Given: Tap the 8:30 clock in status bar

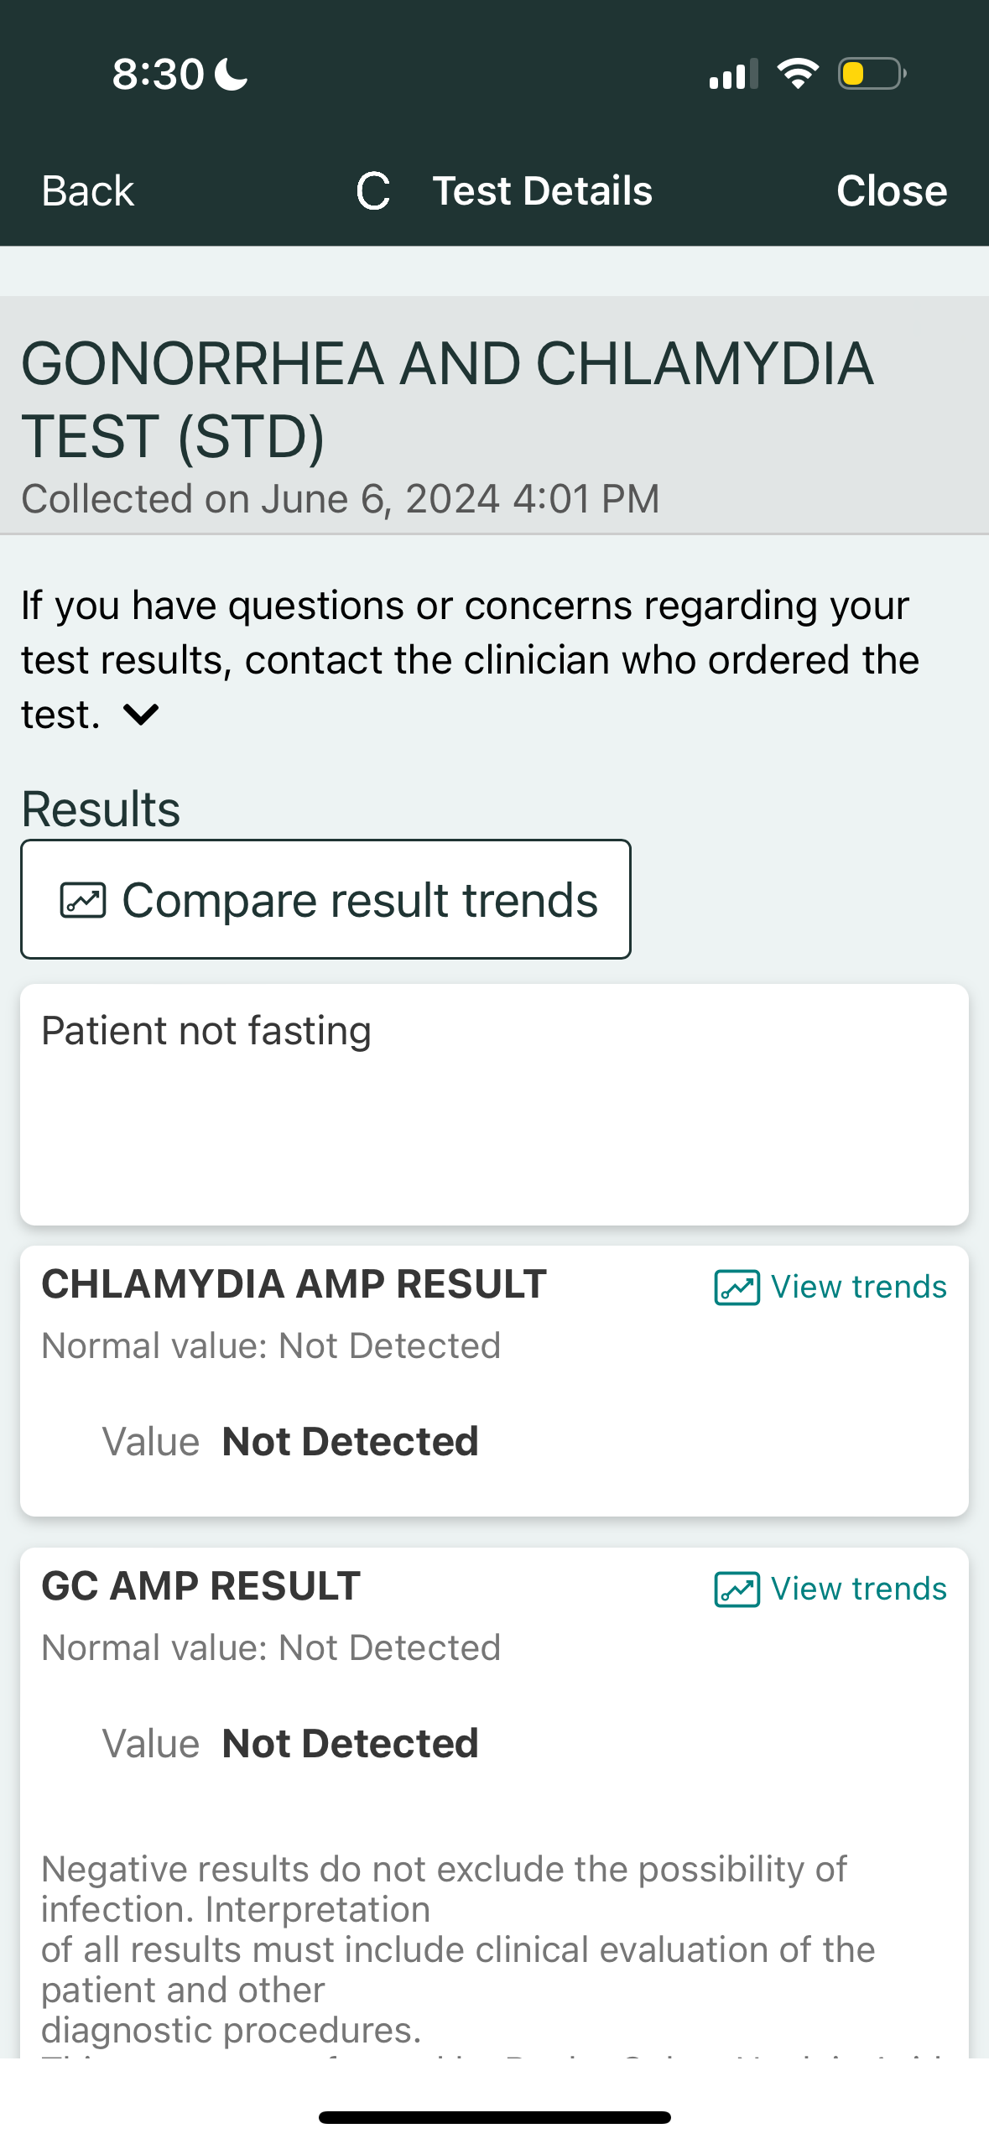Looking at the screenshot, I should pyautogui.click(x=158, y=74).
